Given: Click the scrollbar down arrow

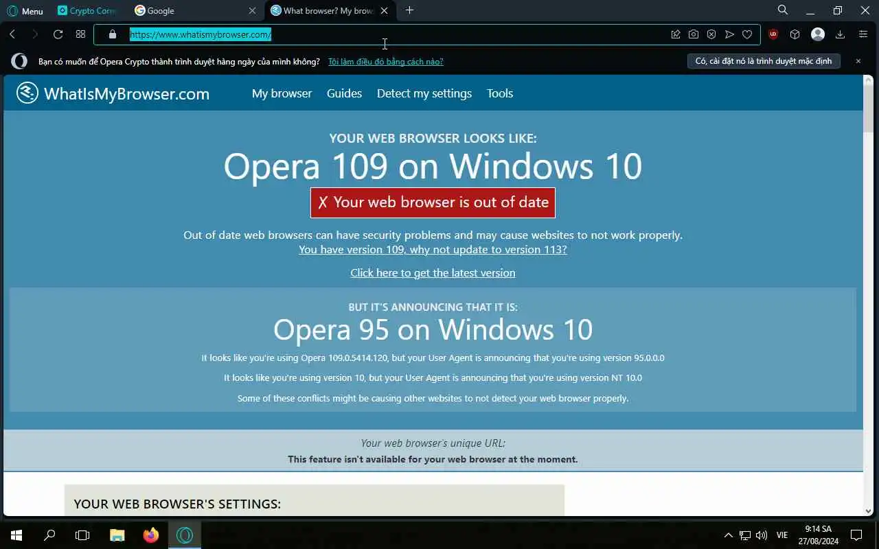Looking at the screenshot, I should pos(869,511).
